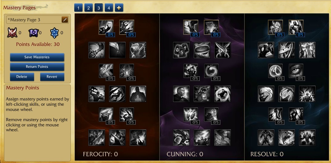Click the Return Points button
The height and width of the screenshot is (163, 331).
(x=37, y=67)
